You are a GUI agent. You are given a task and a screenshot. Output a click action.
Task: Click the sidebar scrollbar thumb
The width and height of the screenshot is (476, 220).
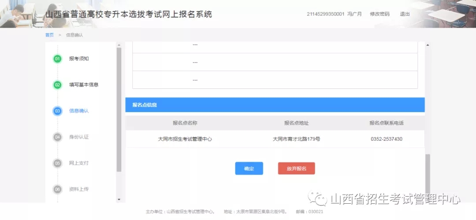(x=119, y=110)
